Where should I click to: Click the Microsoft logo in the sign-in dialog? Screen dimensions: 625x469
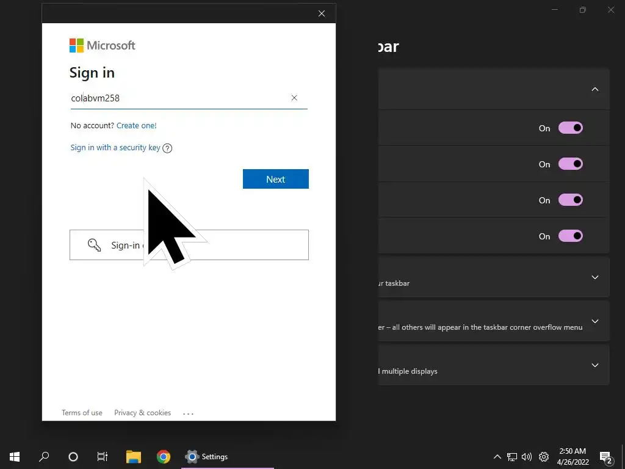click(103, 45)
